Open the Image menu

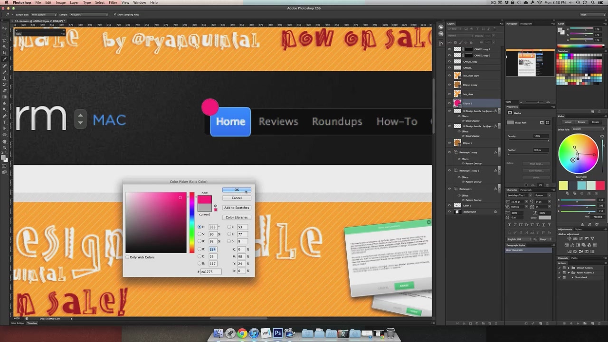[60, 2]
